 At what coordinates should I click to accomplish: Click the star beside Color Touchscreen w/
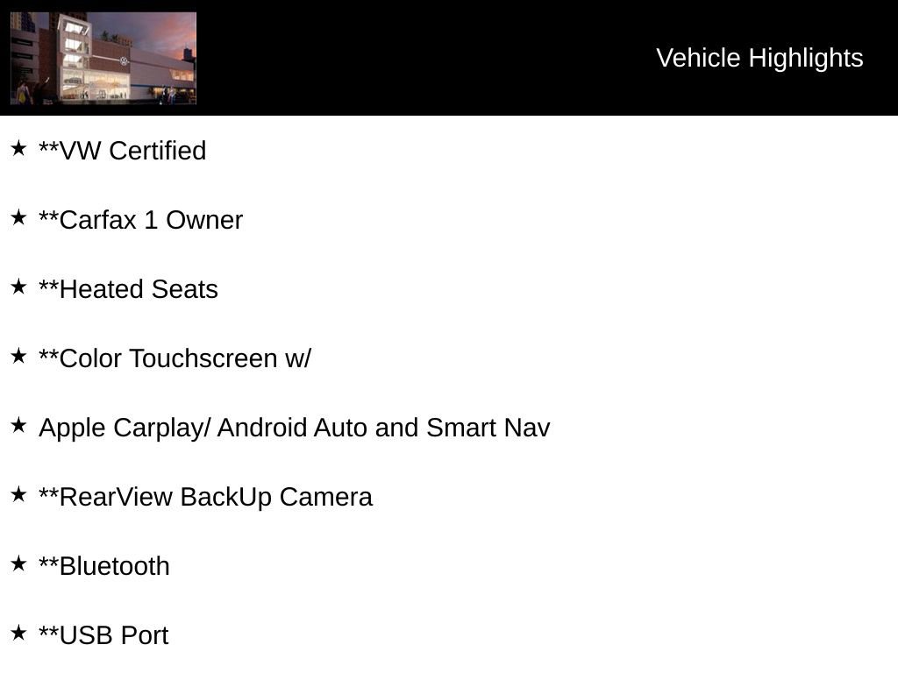[x=18, y=356]
